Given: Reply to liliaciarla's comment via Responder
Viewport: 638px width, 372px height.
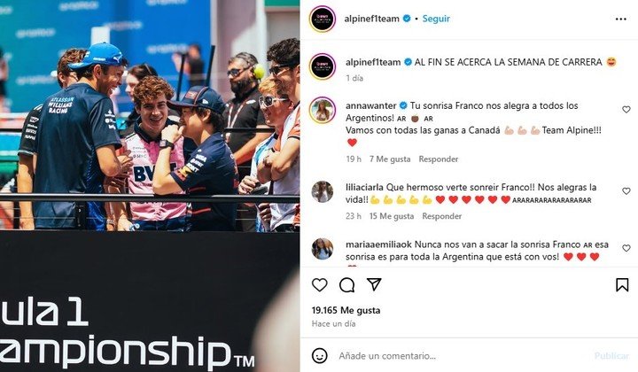Looking at the screenshot, I should tap(441, 216).
